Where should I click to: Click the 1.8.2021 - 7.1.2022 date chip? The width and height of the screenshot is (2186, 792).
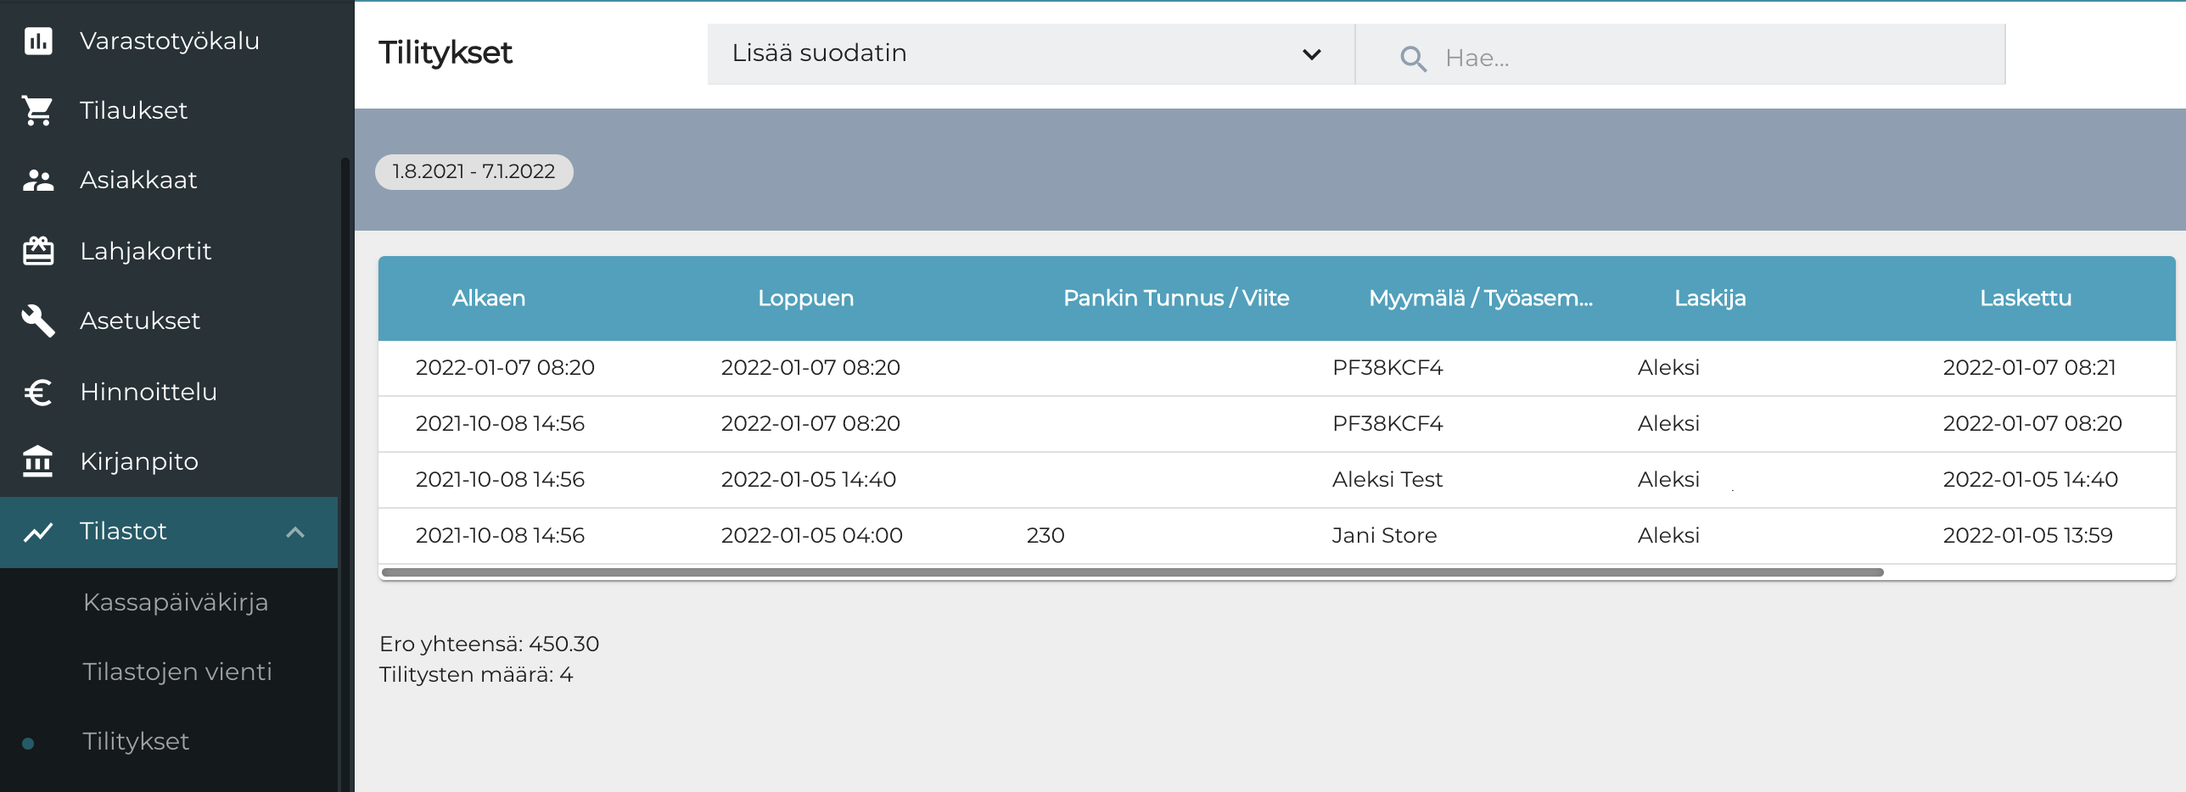pyautogui.click(x=474, y=172)
